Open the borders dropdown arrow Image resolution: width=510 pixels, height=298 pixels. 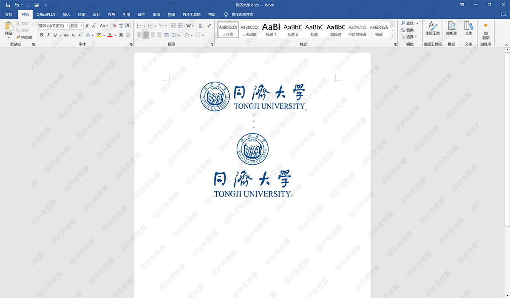[203, 35]
